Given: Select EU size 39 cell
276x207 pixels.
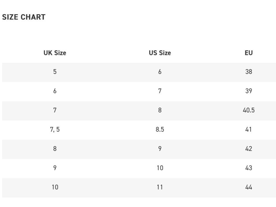Looking at the screenshot, I should (x=249, y=91).
